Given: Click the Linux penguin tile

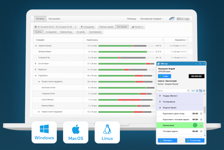Looking at the screenshot, I should tap(107, 132).
